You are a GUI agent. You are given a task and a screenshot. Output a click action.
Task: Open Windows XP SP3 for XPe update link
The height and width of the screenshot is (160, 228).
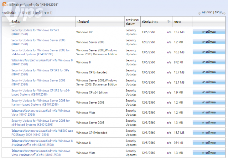40,72
